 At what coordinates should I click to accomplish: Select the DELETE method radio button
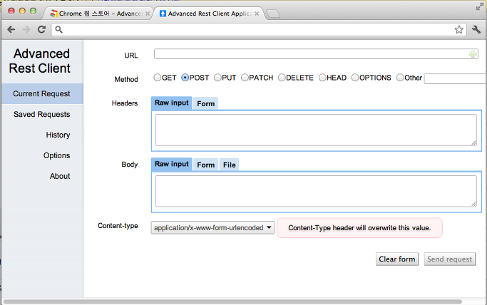point(282,78)
